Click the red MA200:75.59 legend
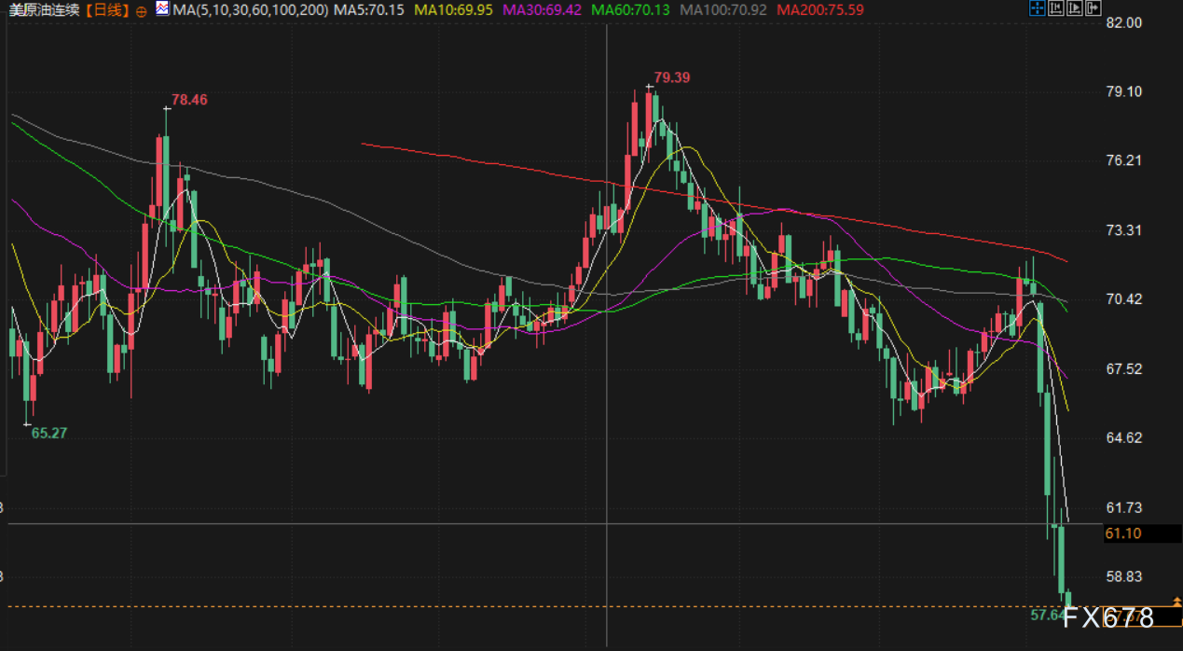Image resolution: width=1183 pixels, height=651 pixels. [819, 10]
